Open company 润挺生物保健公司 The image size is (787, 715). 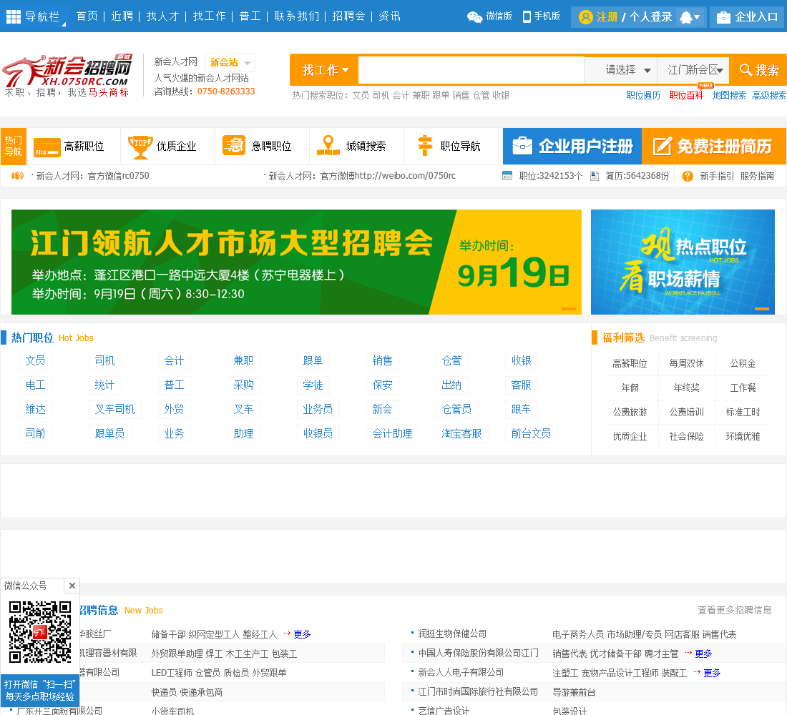click(452, 633)
